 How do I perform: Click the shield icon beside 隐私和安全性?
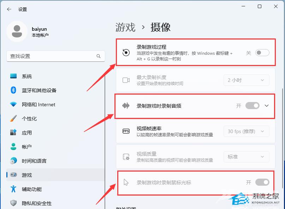point(13,203)
